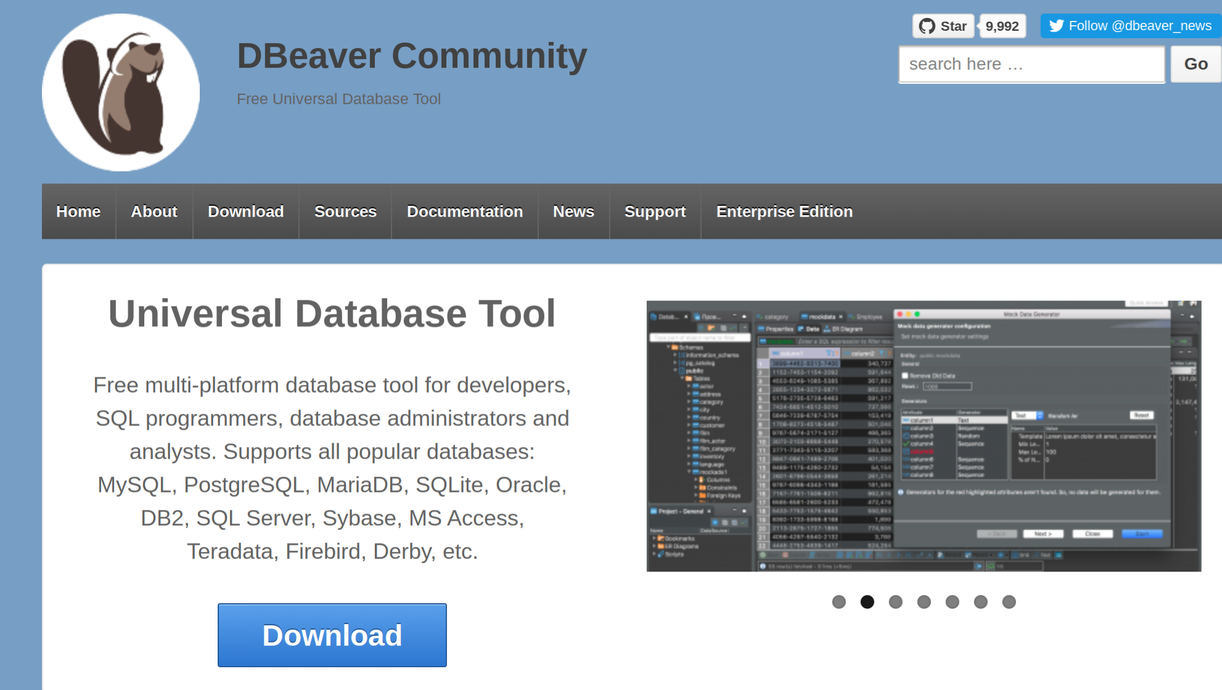The height and width of the screenshot is (690, 1222).
Task: Select the first carousel slide dot
Action: [839, 602]
